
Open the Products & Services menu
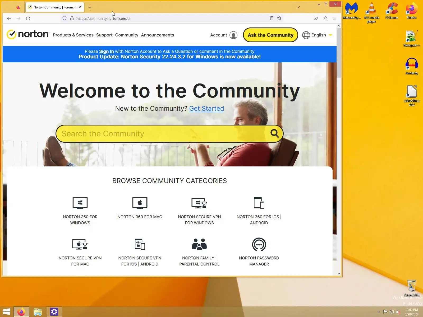pos(73,35)
